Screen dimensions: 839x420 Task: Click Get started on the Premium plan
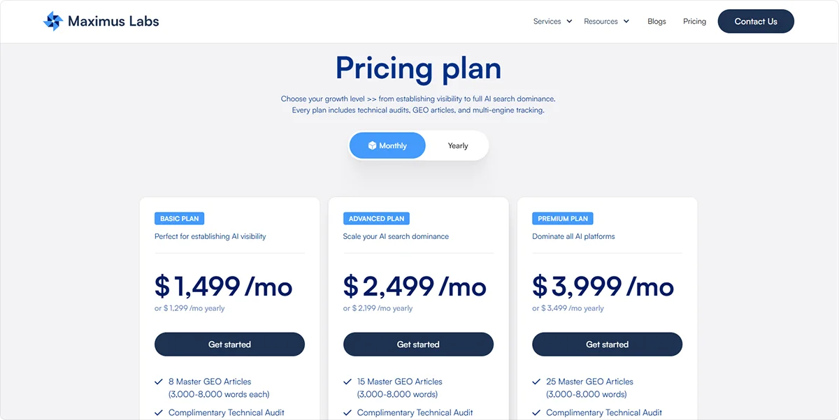[607, 344]
